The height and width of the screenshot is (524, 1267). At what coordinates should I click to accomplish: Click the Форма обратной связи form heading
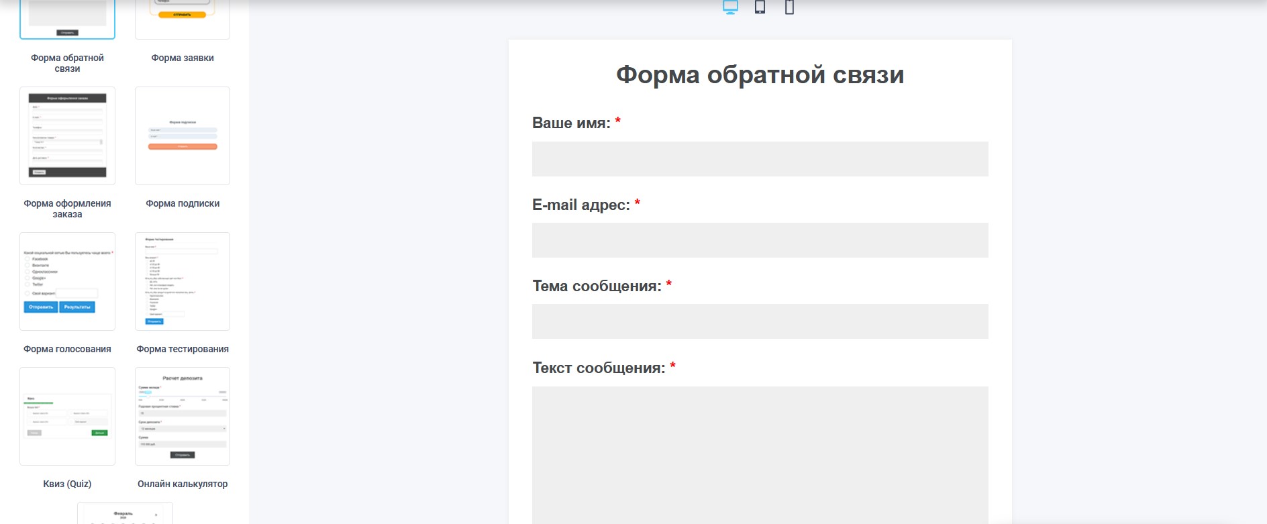click(760, 74)
